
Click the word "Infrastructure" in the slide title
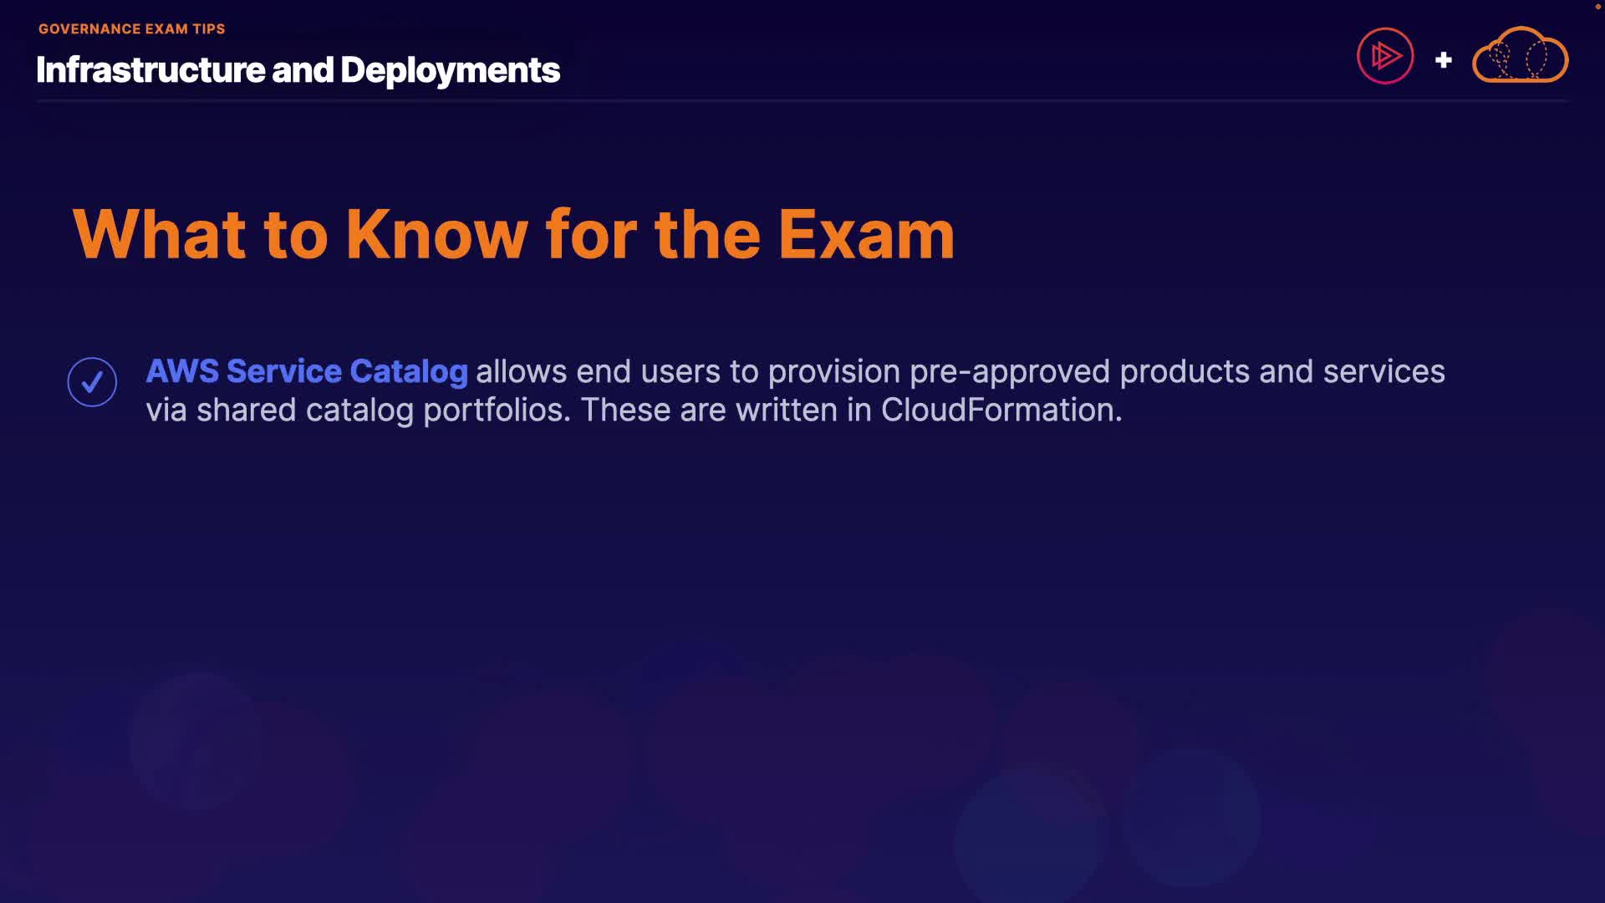150,70
